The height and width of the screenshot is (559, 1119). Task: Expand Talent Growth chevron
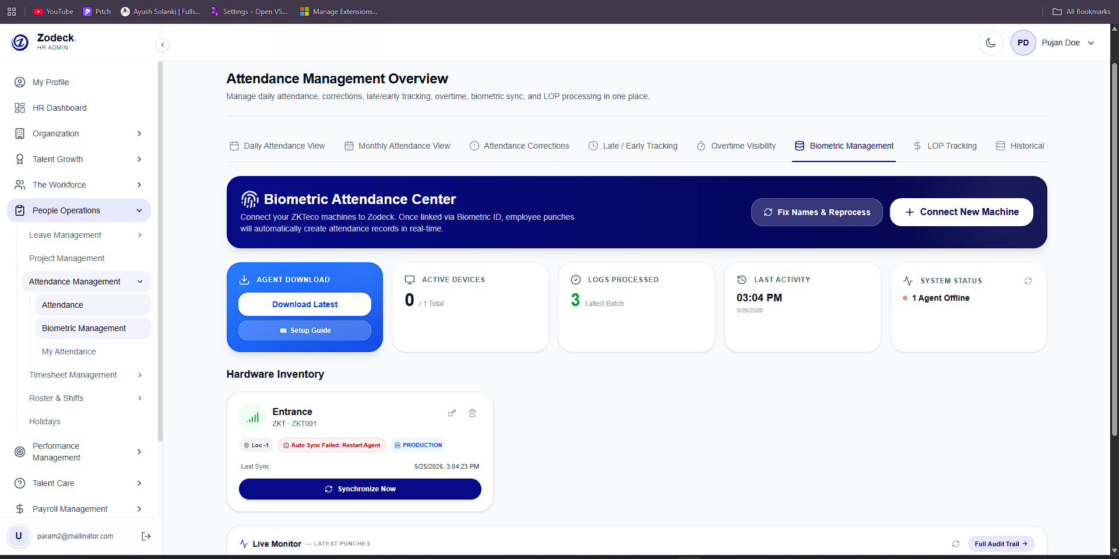click(x=139, y=159)
